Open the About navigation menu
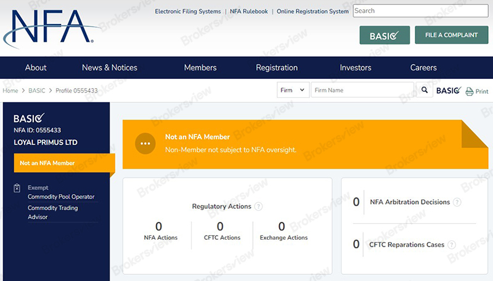Screen dimensions: 493x281 click(x=36, y=68)
